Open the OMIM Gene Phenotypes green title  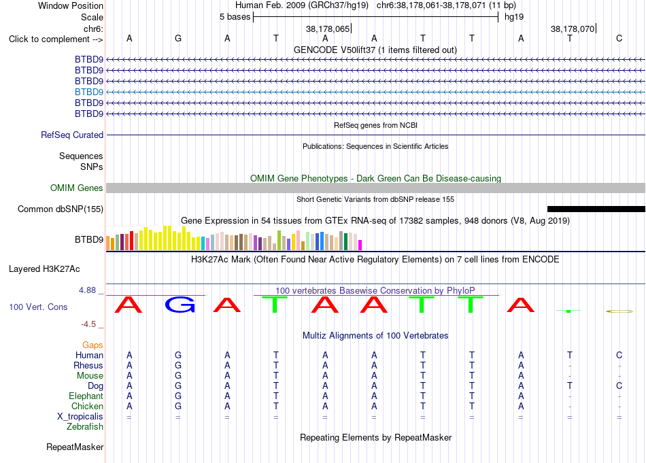375,178
